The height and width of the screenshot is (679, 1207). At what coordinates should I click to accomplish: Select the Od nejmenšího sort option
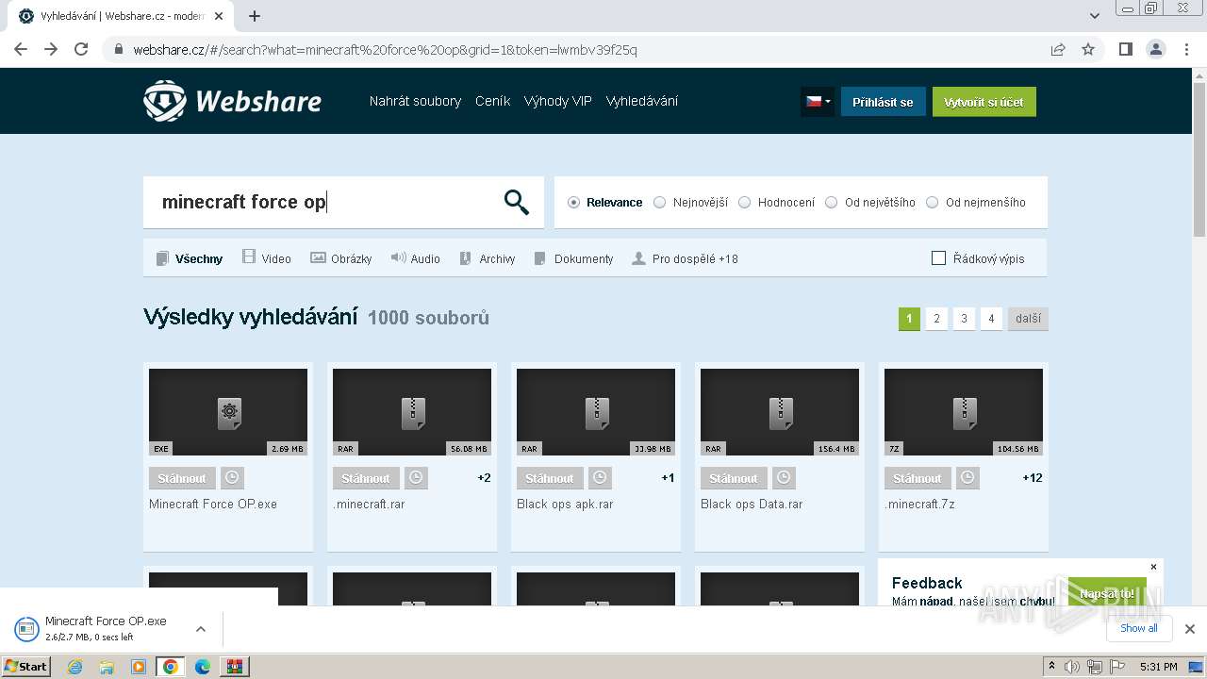[976, 202]
